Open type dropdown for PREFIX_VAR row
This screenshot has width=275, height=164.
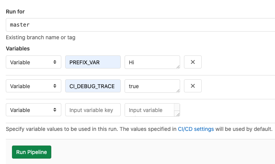(34, 62)
